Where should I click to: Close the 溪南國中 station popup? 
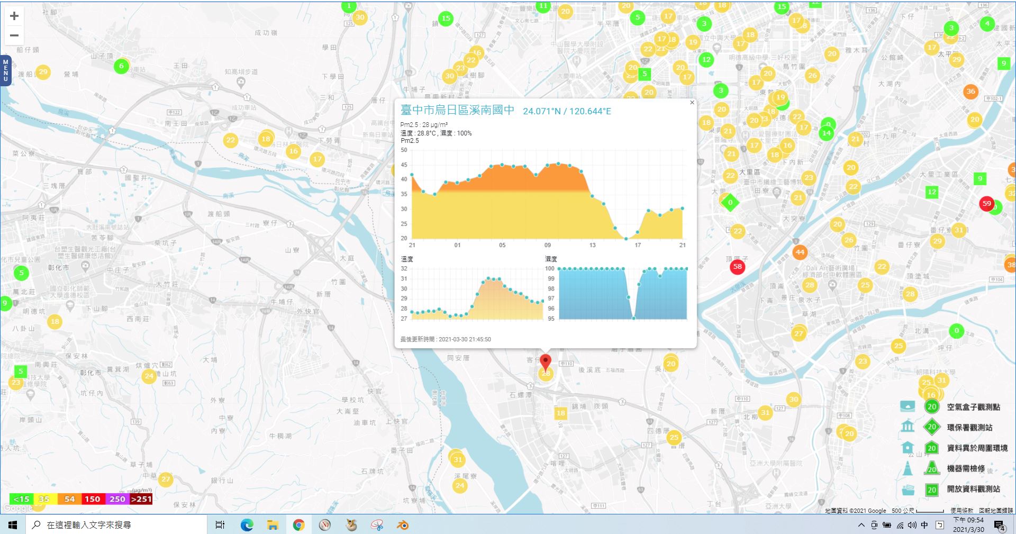pyautogui.click(x=692, y=103)
